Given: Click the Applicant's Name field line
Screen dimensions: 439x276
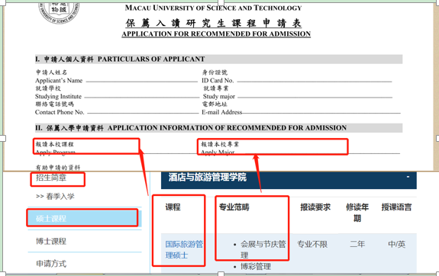Looking at the screenshot, I should point(142,82).
